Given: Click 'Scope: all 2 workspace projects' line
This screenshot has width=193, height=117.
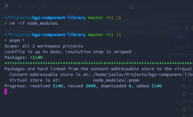Looking at the screenshot, I should point(44,46).
